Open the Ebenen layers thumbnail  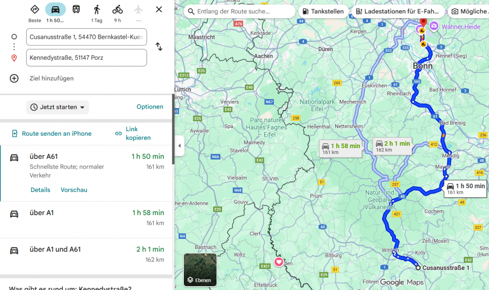point(200,269)
